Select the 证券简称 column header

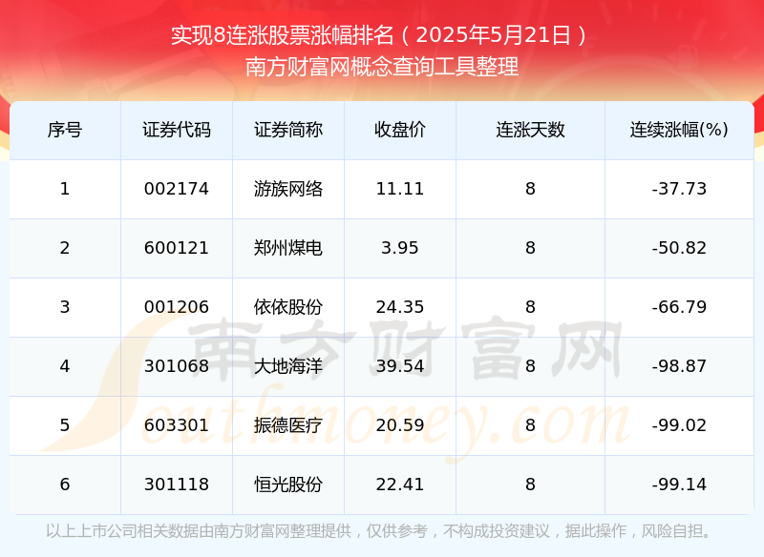288,130
